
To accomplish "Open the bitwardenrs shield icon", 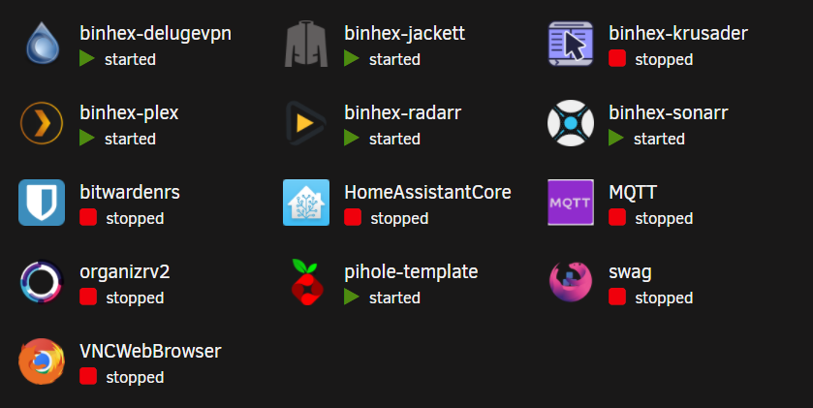I will click(42, 203).
